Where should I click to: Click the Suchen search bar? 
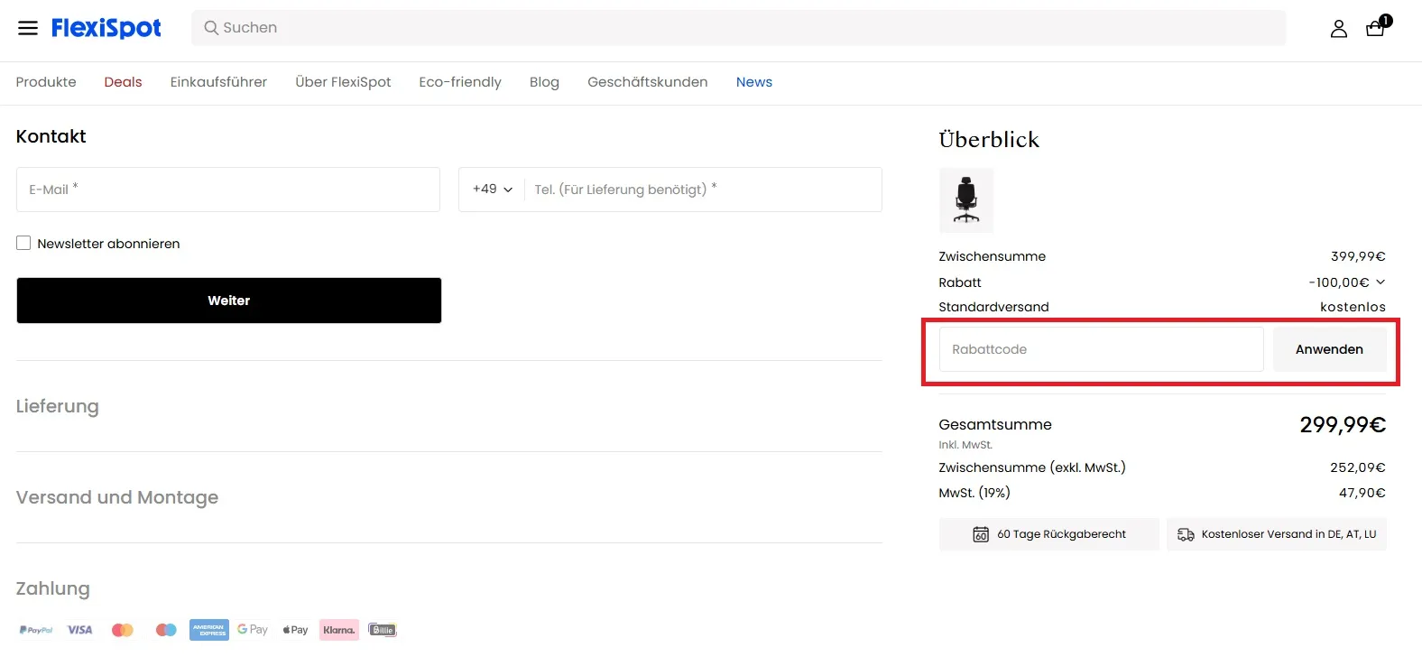(738, 28)
